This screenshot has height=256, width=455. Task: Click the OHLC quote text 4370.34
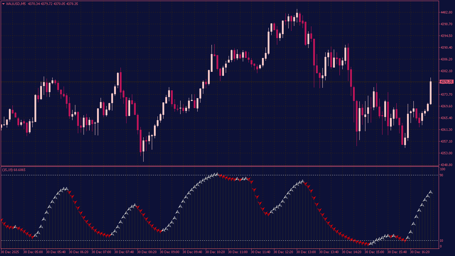pyautogui.click(x=34, y=3)
